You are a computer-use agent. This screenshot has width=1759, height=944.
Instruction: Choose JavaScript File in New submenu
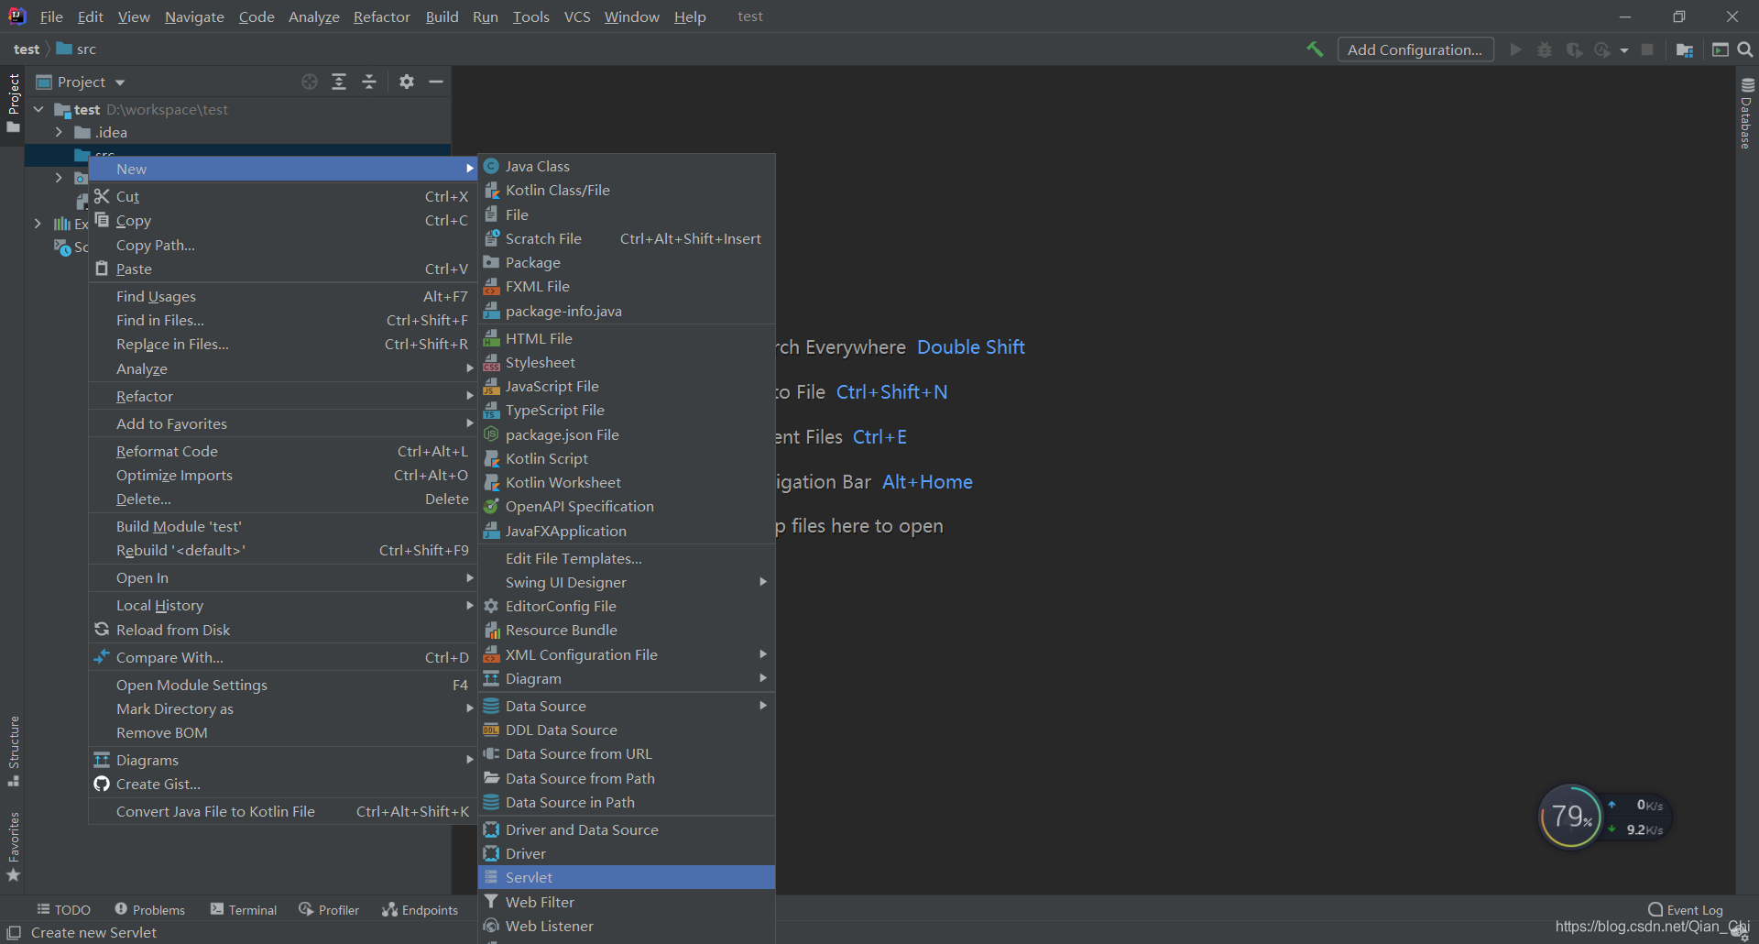click(627, 386)
